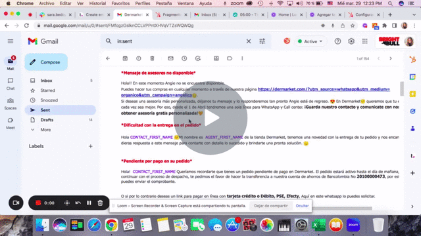The image size is (421, 236).
Task: Snooze the email with the clock icon
Action: pos(184,58)
